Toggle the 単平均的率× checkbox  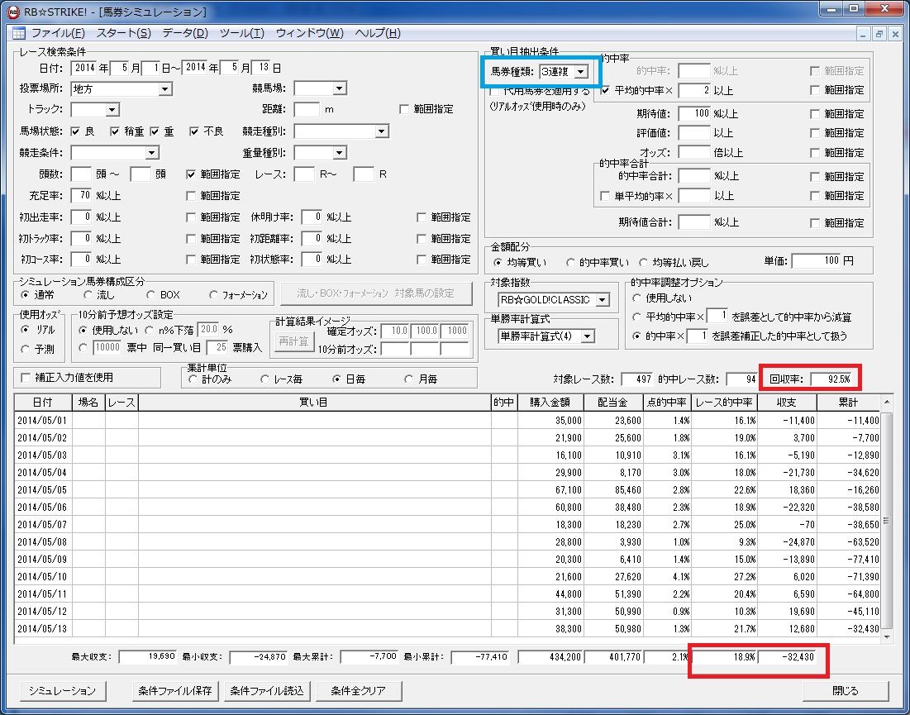tap(605, 196)
